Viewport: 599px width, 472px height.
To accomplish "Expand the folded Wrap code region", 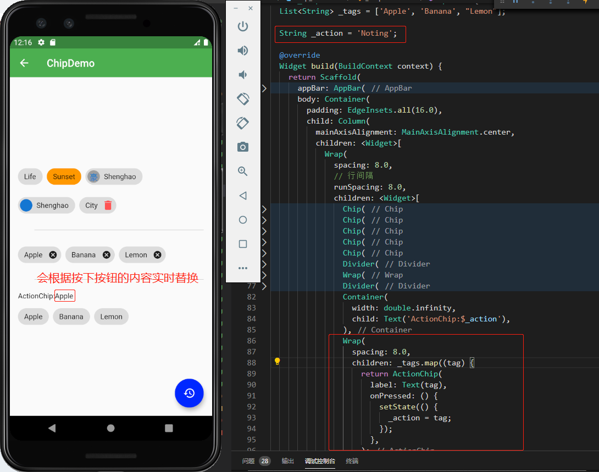I will pyautogui.click(x=264, y=275).
